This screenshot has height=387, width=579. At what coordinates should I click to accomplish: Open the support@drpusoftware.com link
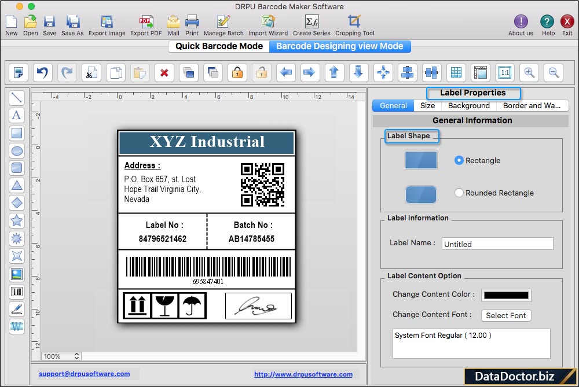coord(84,374)
